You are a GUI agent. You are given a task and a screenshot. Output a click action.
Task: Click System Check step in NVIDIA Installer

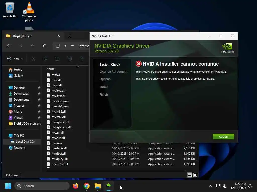[x=110, y=65]
